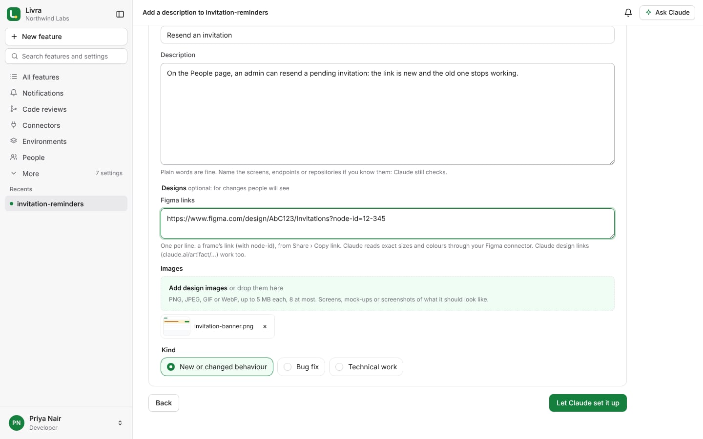The image size is (703, 439).
Task: Focus the Search features and settings field
Action: tap(66, 56)
